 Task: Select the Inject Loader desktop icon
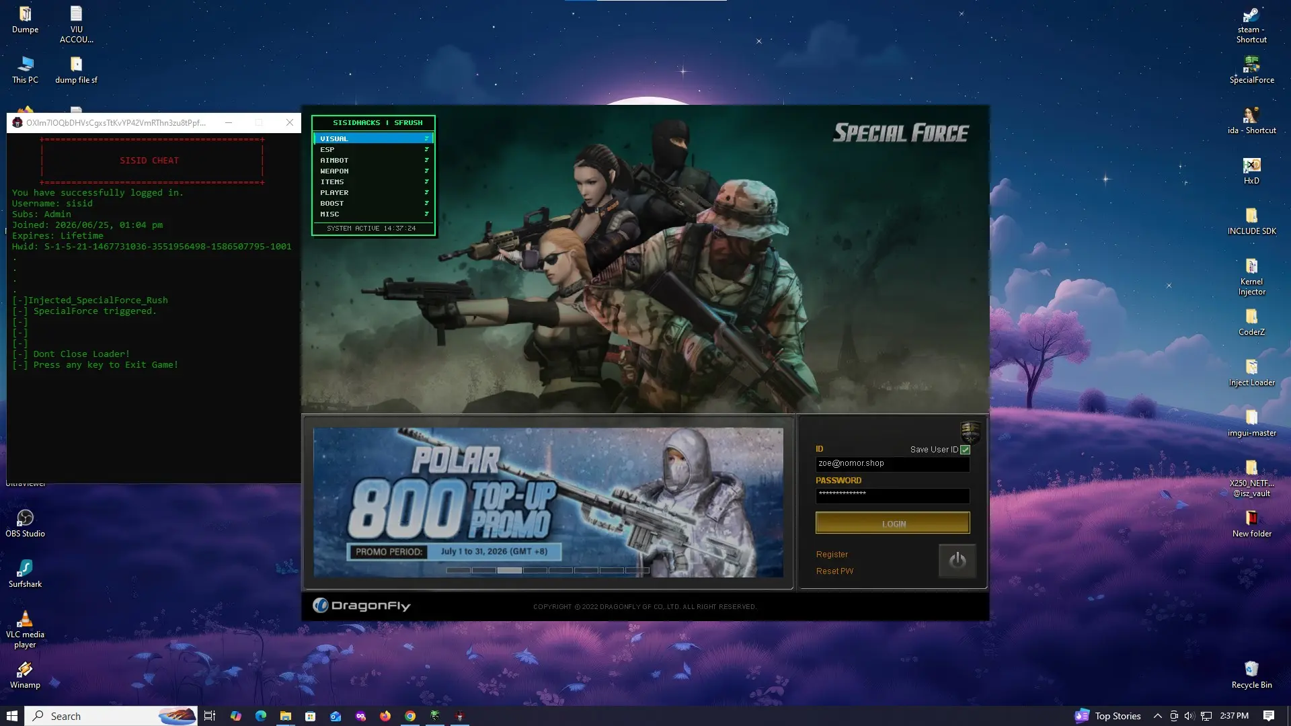(x=1251, y=372)
